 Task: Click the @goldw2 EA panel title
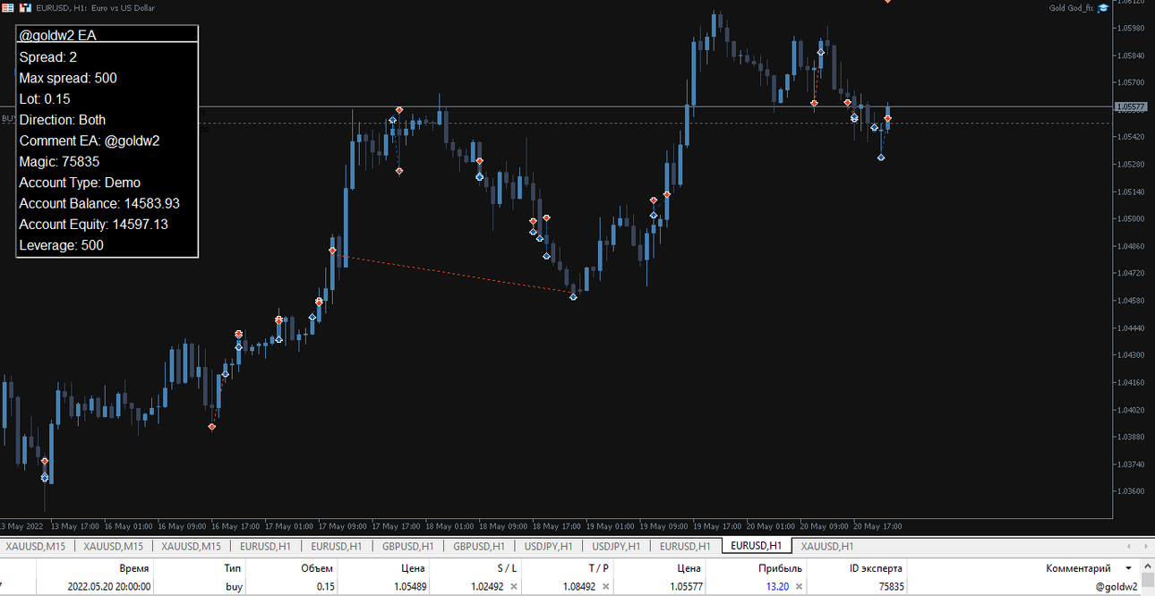coord(58,36)
